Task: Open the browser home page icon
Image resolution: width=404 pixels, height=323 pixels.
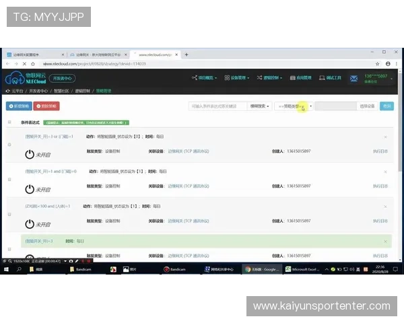Action: point(33,64)
